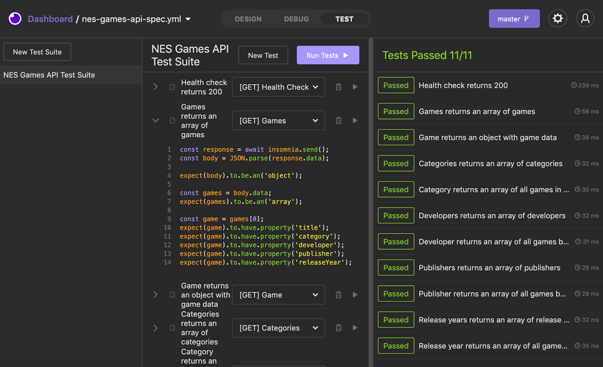Select result Game returns an object with game data
Screen dimensions: 603x367
(x=488, y=137)
